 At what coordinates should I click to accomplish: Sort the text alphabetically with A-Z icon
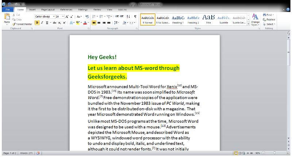pyautogui.click(x=128, y=16)
